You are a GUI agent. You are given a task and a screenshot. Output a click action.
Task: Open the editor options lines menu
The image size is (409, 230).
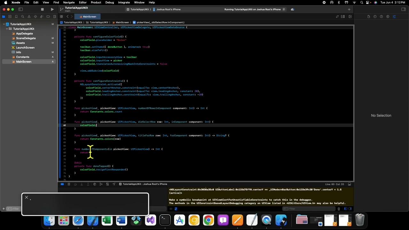click(x=343, y=17)
